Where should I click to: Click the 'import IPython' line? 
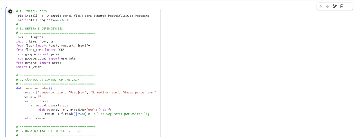(x=29, y=67)
